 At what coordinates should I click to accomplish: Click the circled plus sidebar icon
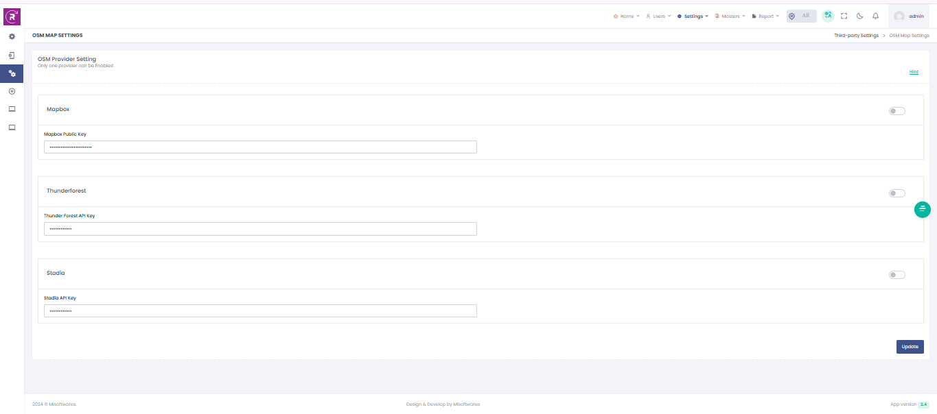pyautogui.click(x=12, y=91)
